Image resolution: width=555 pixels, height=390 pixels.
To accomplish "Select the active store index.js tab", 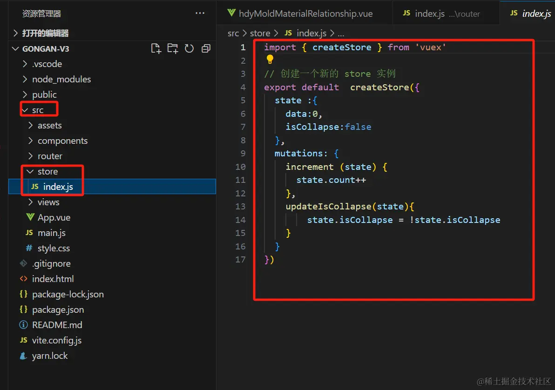I will (x=528, y=13).
